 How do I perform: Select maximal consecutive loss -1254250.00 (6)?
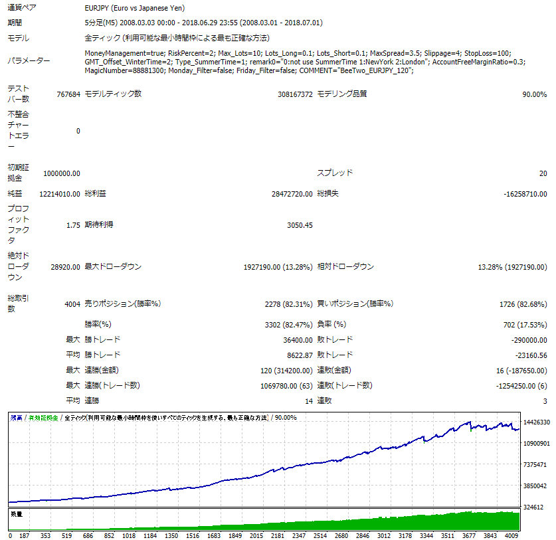pyautogui.click(x=521, y=386)
